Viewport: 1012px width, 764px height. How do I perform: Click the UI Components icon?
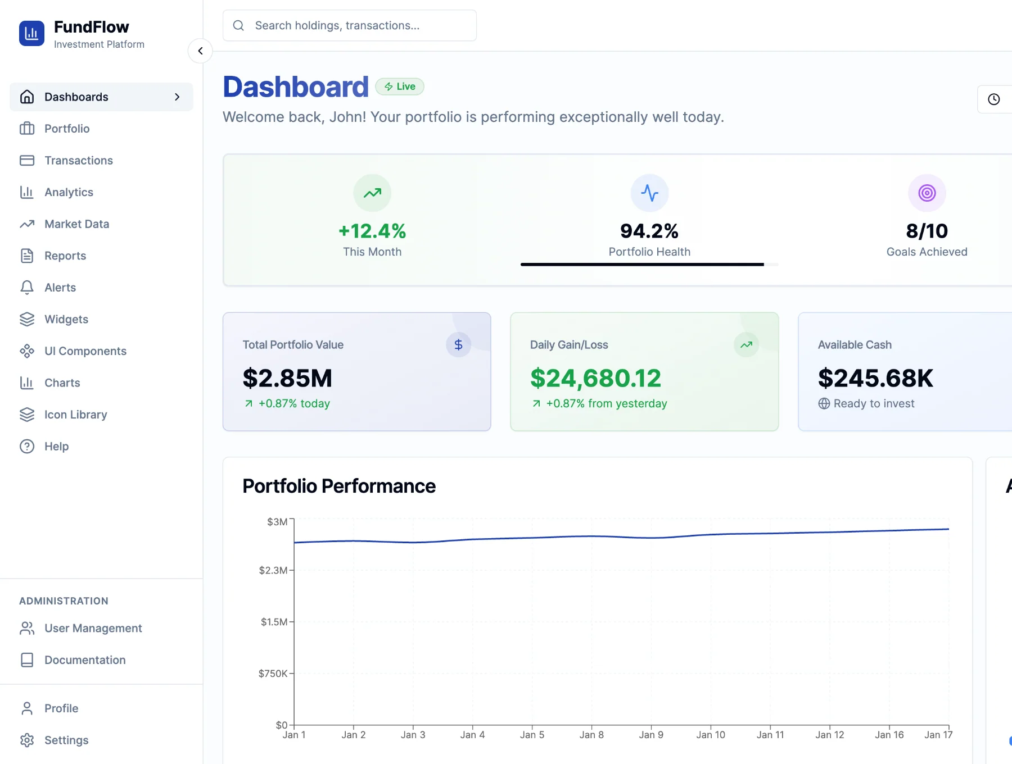pyautogui.click(x=27, y=351)
